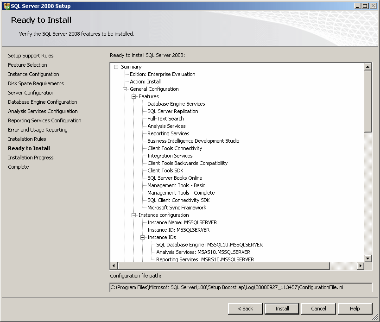Open Database Engine Configuration step
The image size is (380, 322).
tap(43, 102)
